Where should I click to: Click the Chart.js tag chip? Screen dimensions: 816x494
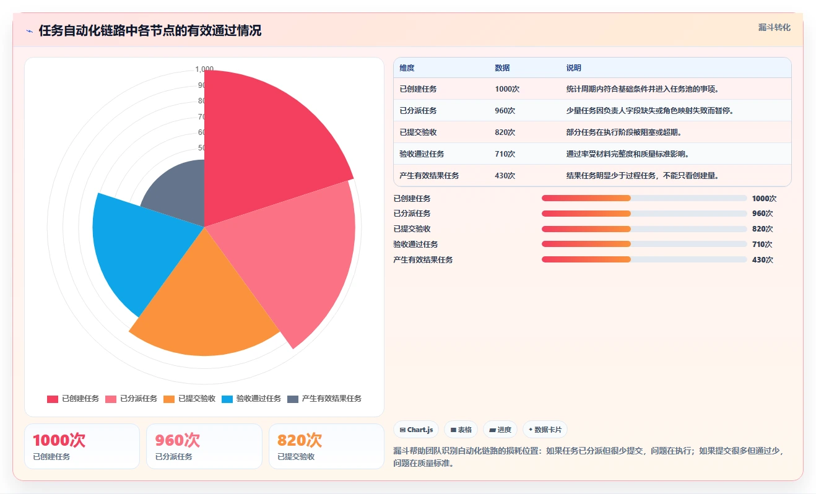coord(416,430)
